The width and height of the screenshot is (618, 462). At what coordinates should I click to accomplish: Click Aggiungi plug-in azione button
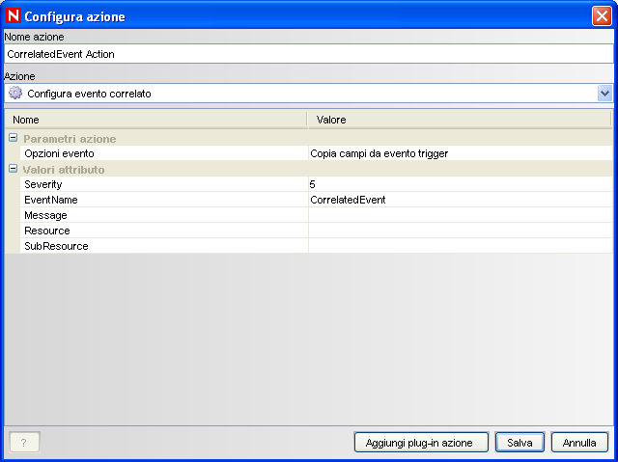click(x=421, y=443)
